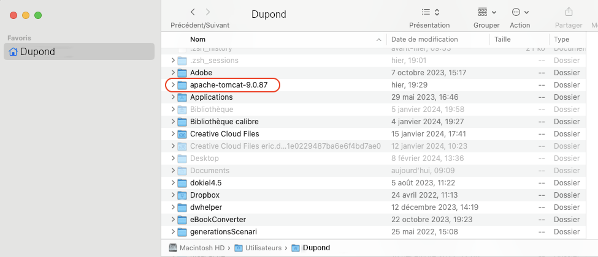598x257 pixels.
Task: Select the Bibliothèque calibre folder icon
Action: coord(182,122)
